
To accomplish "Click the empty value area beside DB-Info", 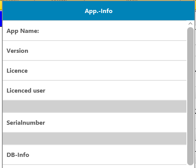I will pyautogui.click(x=108, y=155).
